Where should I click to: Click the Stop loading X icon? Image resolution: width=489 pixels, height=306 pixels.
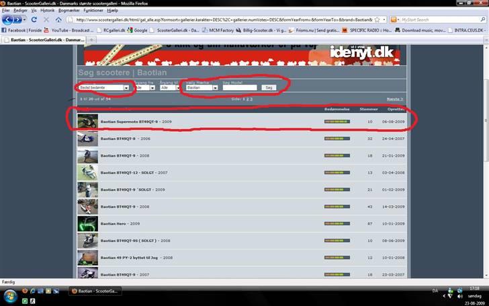46,20
